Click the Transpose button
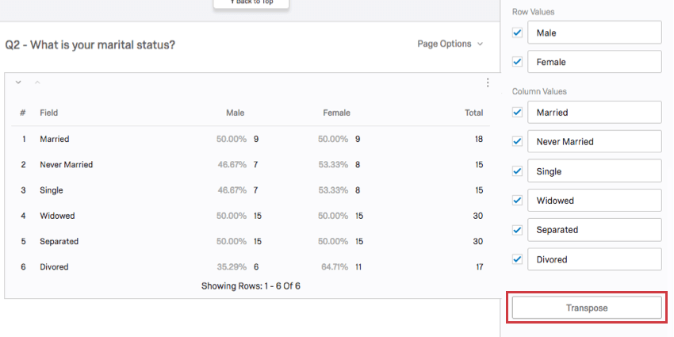674x337 pixels. [586, 308]
